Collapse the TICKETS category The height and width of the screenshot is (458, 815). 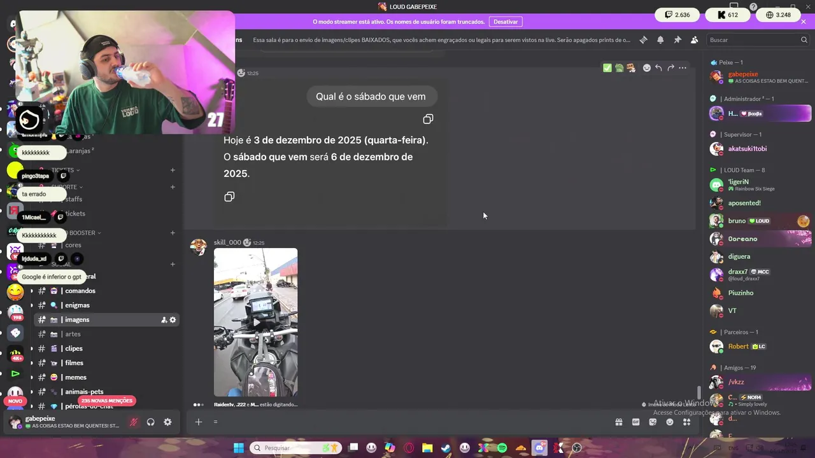[x=65, y=170]
